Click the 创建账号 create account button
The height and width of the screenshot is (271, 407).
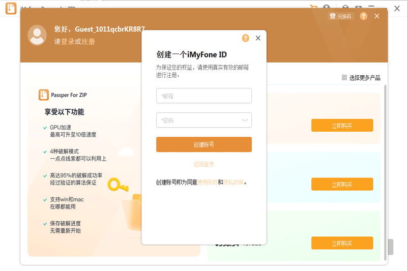point(204,144)
